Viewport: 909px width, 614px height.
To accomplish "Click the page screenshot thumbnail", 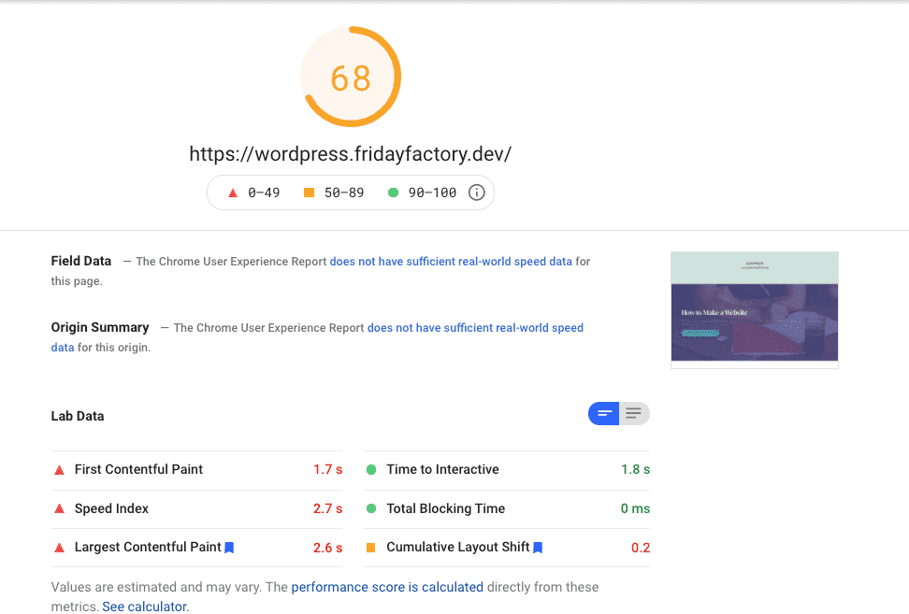I will pyautogui.click(x=754, y=310).
